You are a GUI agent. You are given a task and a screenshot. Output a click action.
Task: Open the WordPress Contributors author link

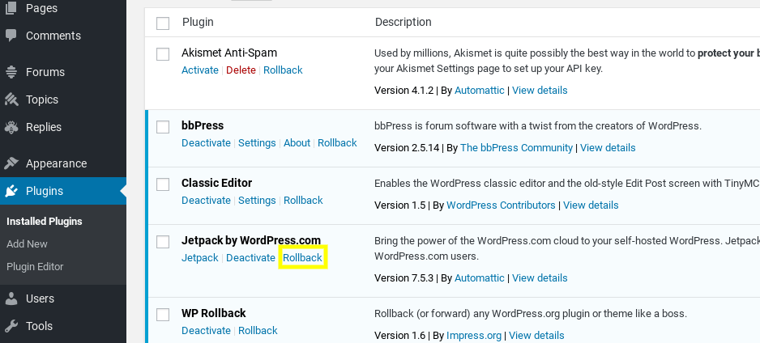coord(501,205)
